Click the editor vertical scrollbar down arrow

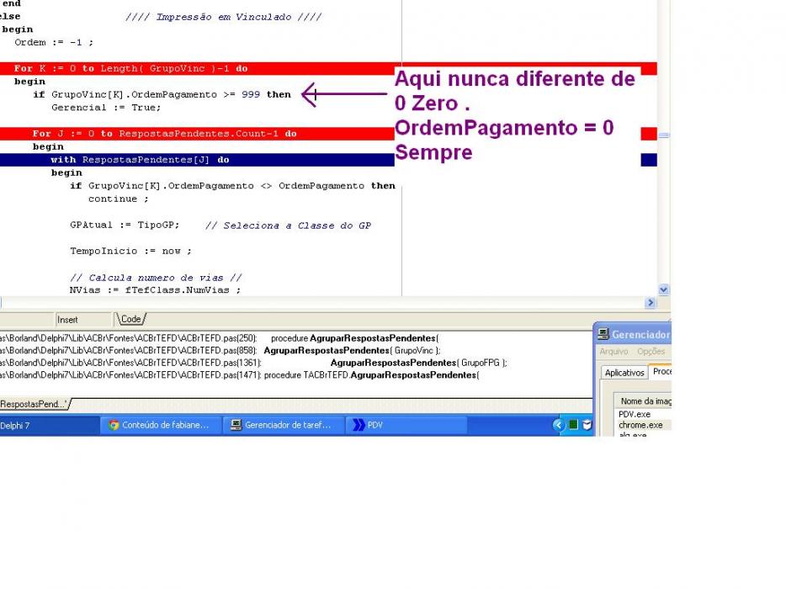pos(664,289)
